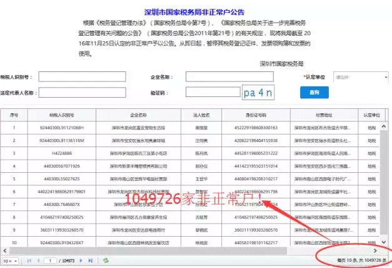This screenshot has height=268, width=392.
Task: Click the green refresh icon in pager
Action: coord(106,259)
